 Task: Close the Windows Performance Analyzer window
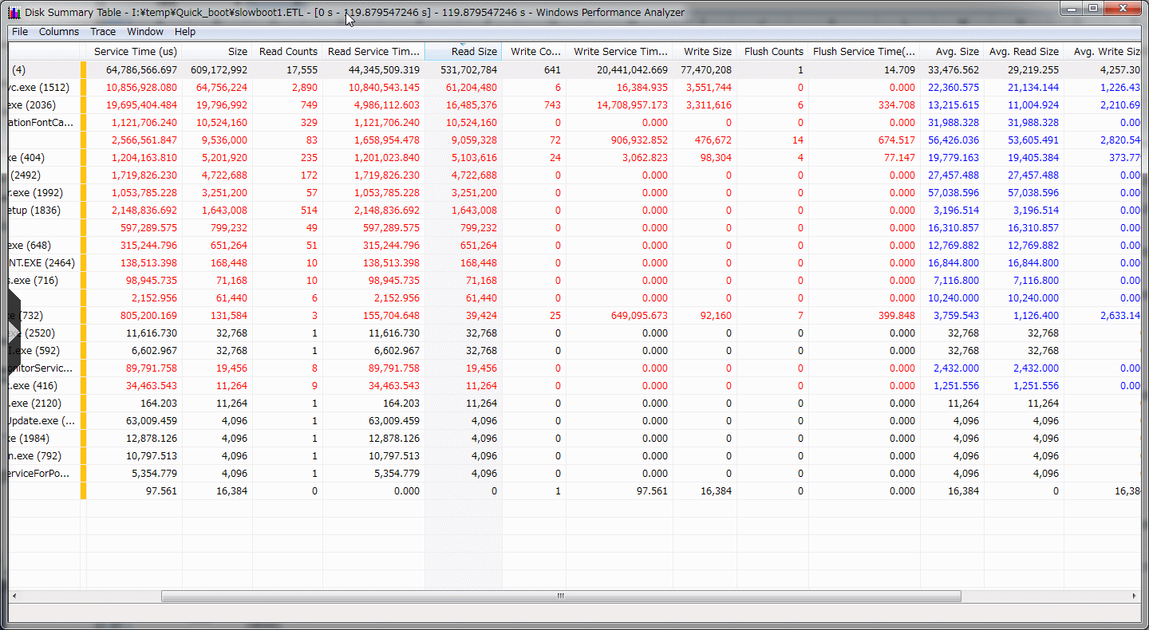click(x=1123, y=9)
